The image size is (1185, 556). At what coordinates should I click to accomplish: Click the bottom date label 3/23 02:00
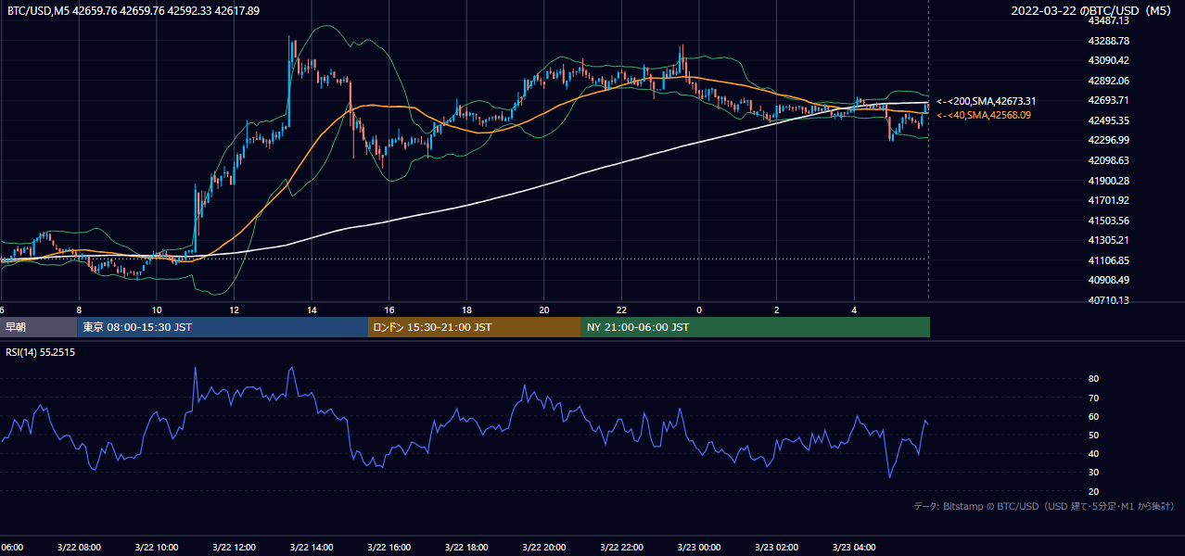776,548
